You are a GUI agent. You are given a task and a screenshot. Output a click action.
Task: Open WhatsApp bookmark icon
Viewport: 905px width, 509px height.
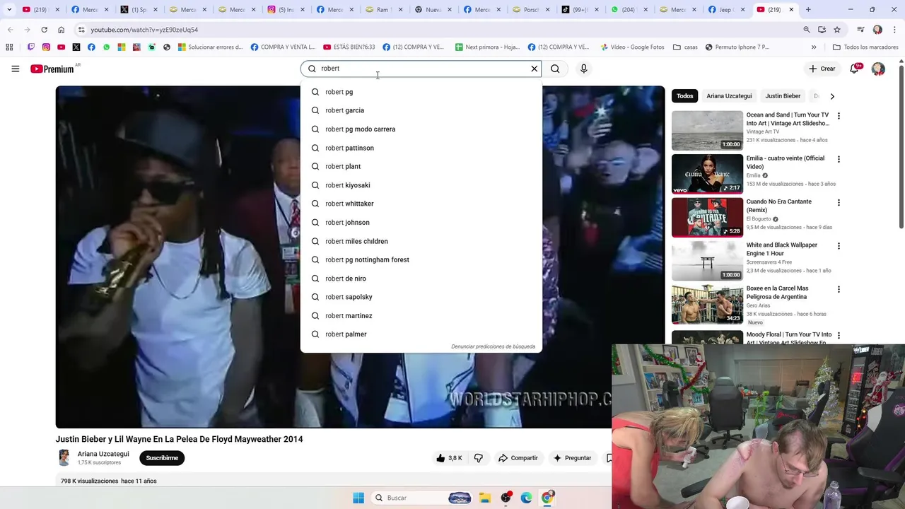[106, 47]
